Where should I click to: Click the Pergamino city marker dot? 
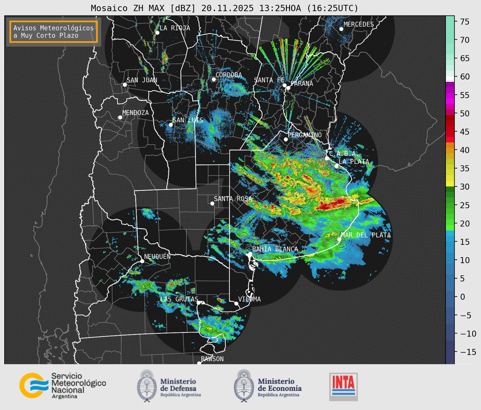(286, 139)
